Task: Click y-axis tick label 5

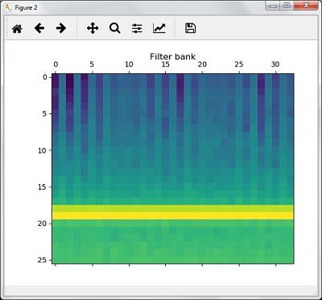Action: 45,113
